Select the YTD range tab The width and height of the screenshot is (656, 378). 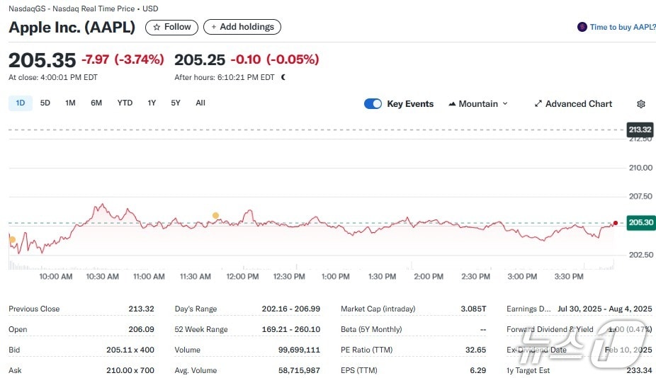coord(125,103)
